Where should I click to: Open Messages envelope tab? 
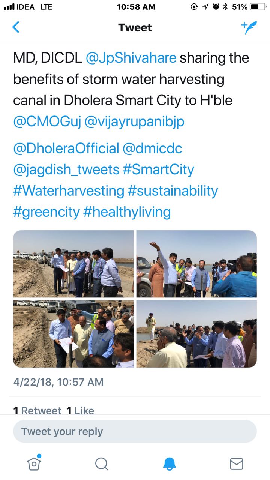(236, 464)
